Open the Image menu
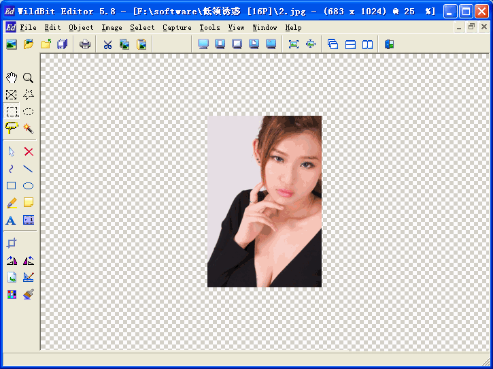The image size is (493, 369). (112, 27)
